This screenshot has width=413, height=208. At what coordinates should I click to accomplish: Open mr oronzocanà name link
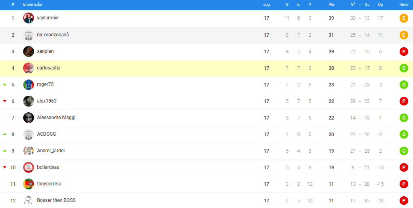[53, 34]
